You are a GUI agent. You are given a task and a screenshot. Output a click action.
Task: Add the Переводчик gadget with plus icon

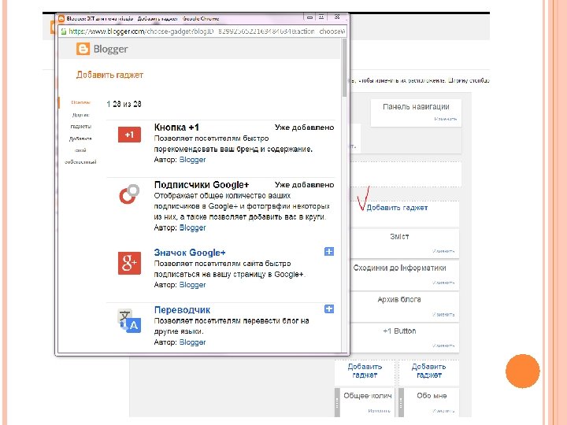click(x=329, y=309)
